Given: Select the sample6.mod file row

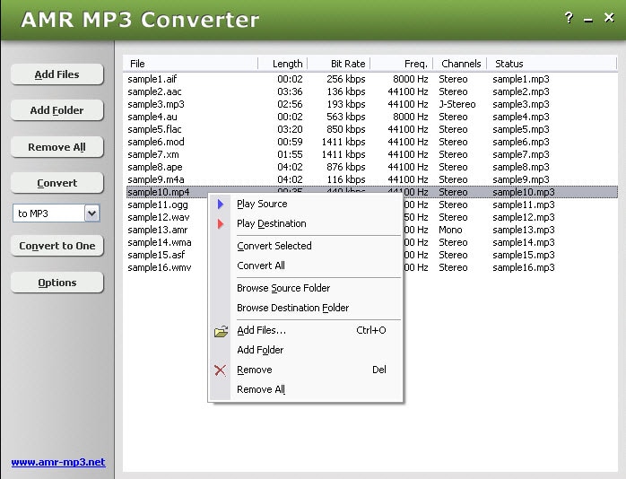Looking at the screenshot, I should click(x=371, y=142).
